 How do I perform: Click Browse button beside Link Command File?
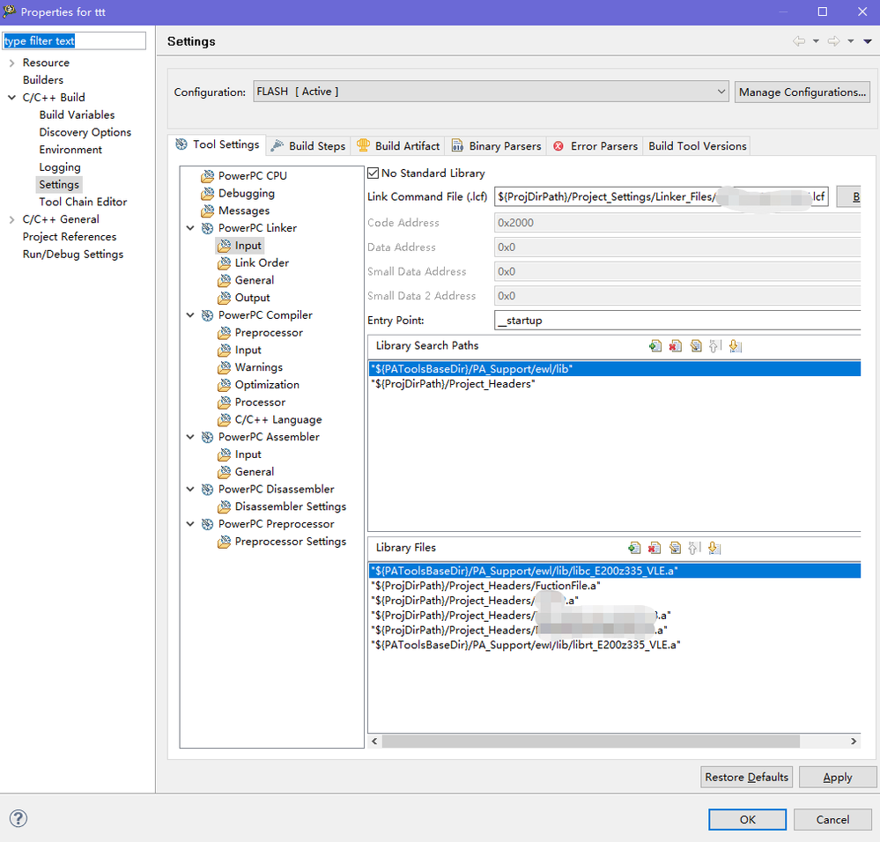tap(849, 197)
